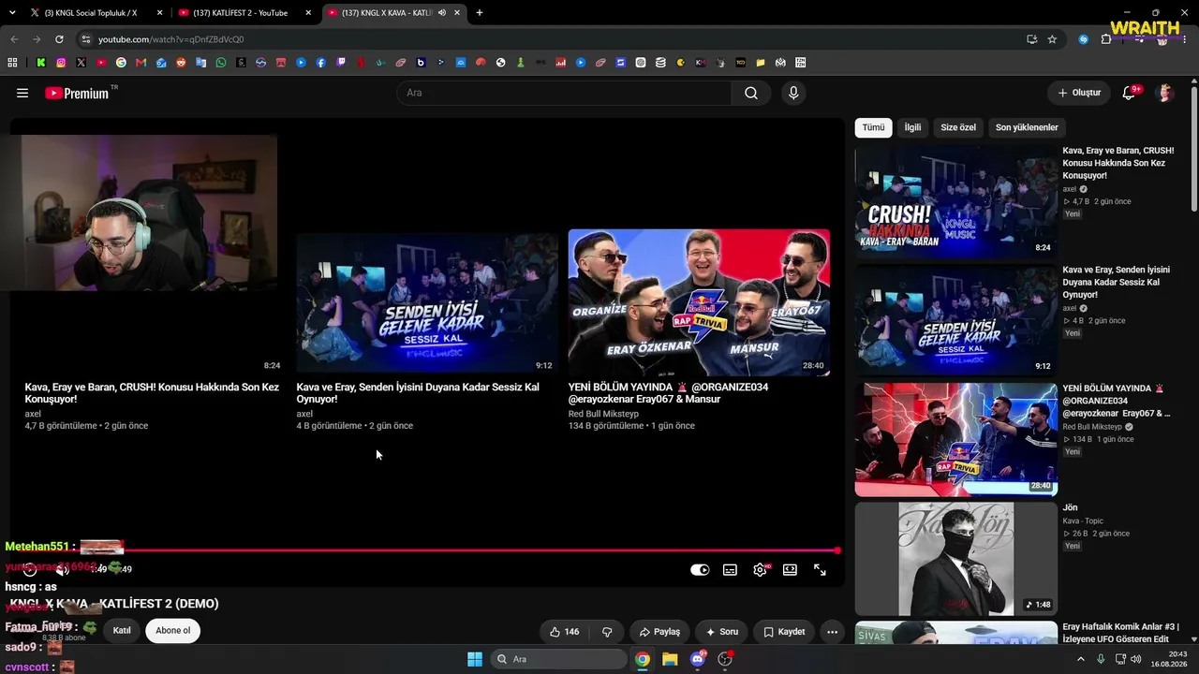Mute the playing KNGL X KAVA tab
Image resolution: width=1199 pixels, height=674 pixels.
pos(442,13)
